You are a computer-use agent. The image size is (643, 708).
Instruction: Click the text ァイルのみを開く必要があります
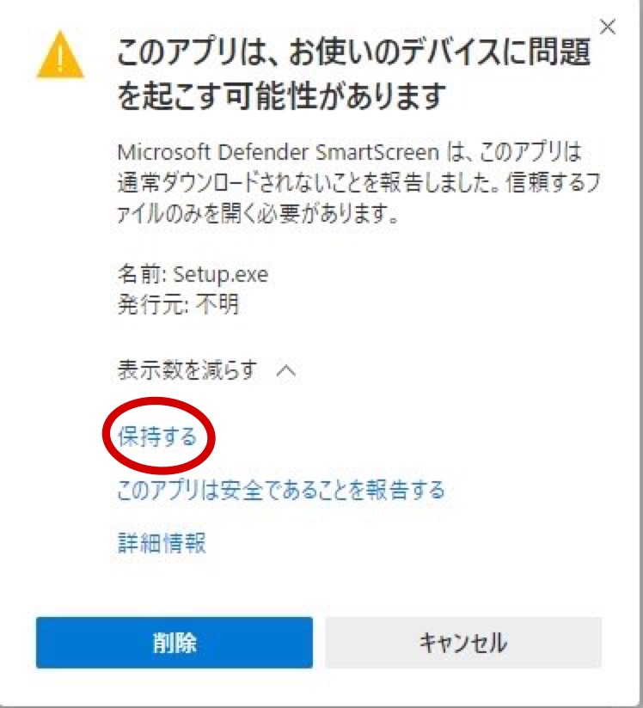tap(258, 214)
